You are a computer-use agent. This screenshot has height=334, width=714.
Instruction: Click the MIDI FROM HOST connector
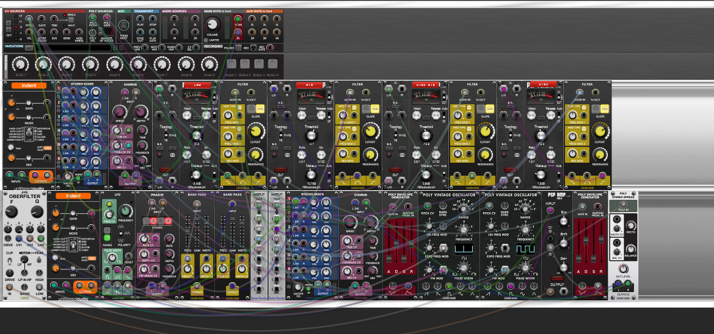tap(123, 25)
